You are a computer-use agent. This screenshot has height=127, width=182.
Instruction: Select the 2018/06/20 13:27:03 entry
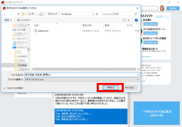[x=91, y=116]
